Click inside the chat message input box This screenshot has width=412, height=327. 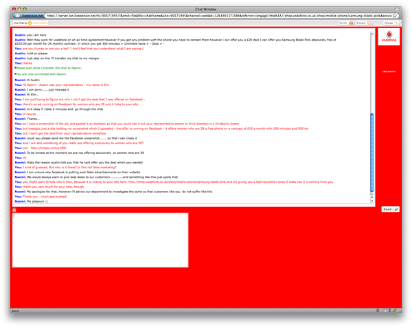point(100,240)
